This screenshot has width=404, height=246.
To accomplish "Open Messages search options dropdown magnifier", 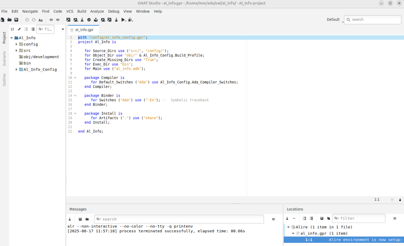I will click(x=98, y=219).
